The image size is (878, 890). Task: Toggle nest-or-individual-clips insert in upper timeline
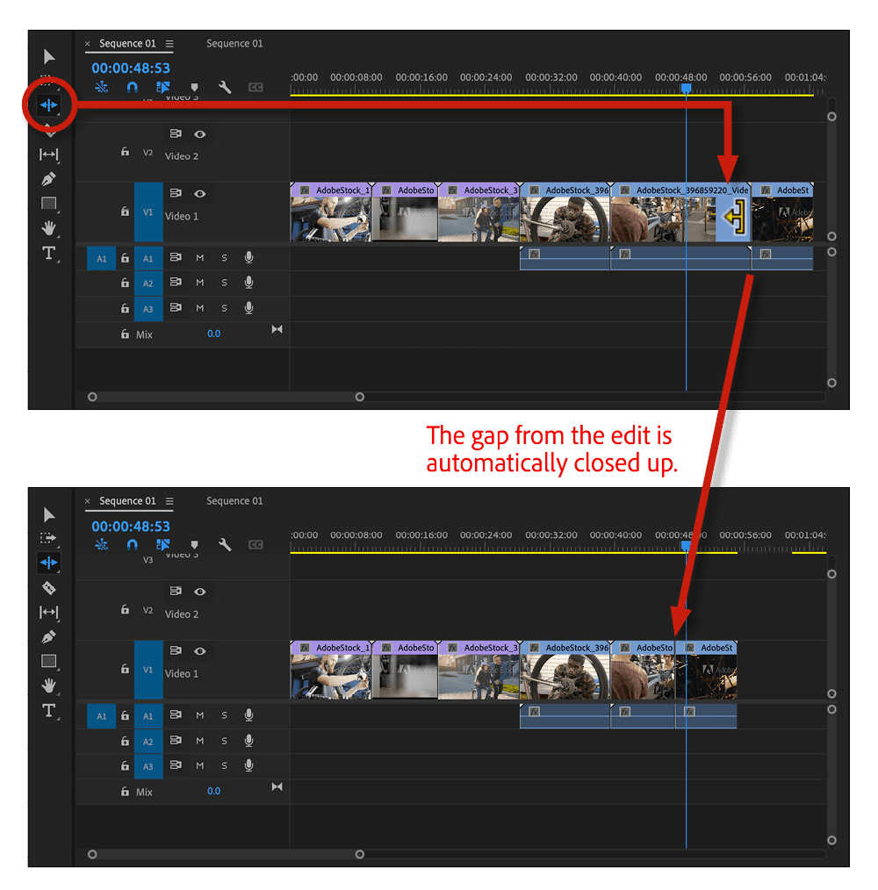point(102,88)
